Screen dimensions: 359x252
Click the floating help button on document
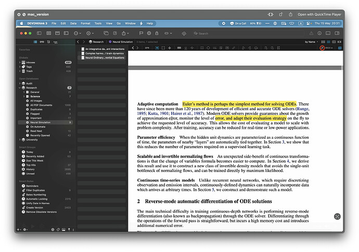pos(337,216)
